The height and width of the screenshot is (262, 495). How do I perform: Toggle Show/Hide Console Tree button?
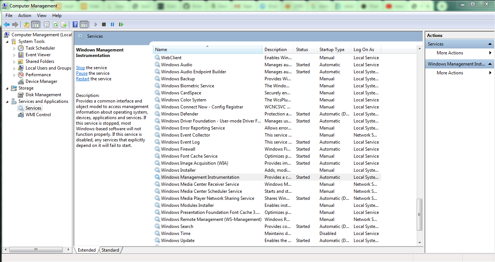coord(36,24)
